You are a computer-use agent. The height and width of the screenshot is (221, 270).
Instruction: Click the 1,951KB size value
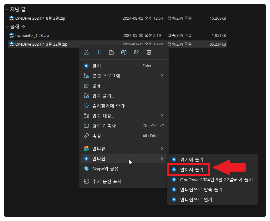219,35
